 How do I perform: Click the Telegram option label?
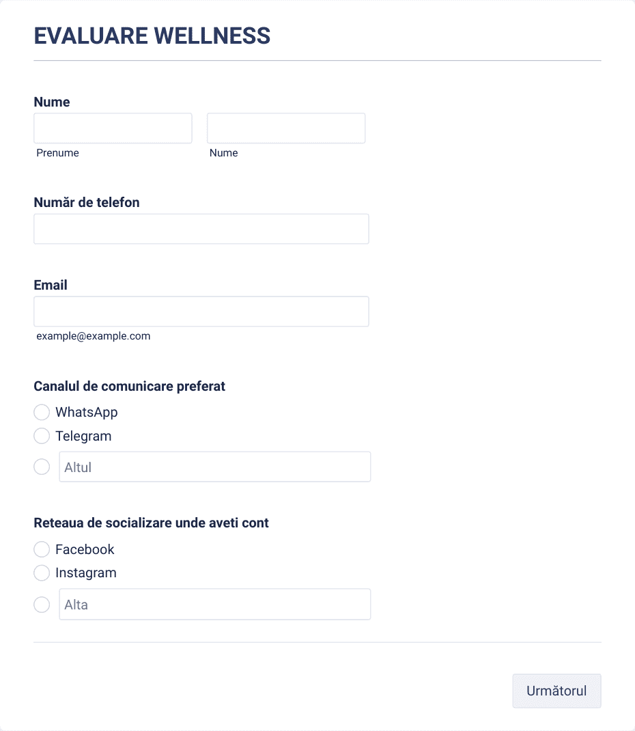(x=83, y=436)
